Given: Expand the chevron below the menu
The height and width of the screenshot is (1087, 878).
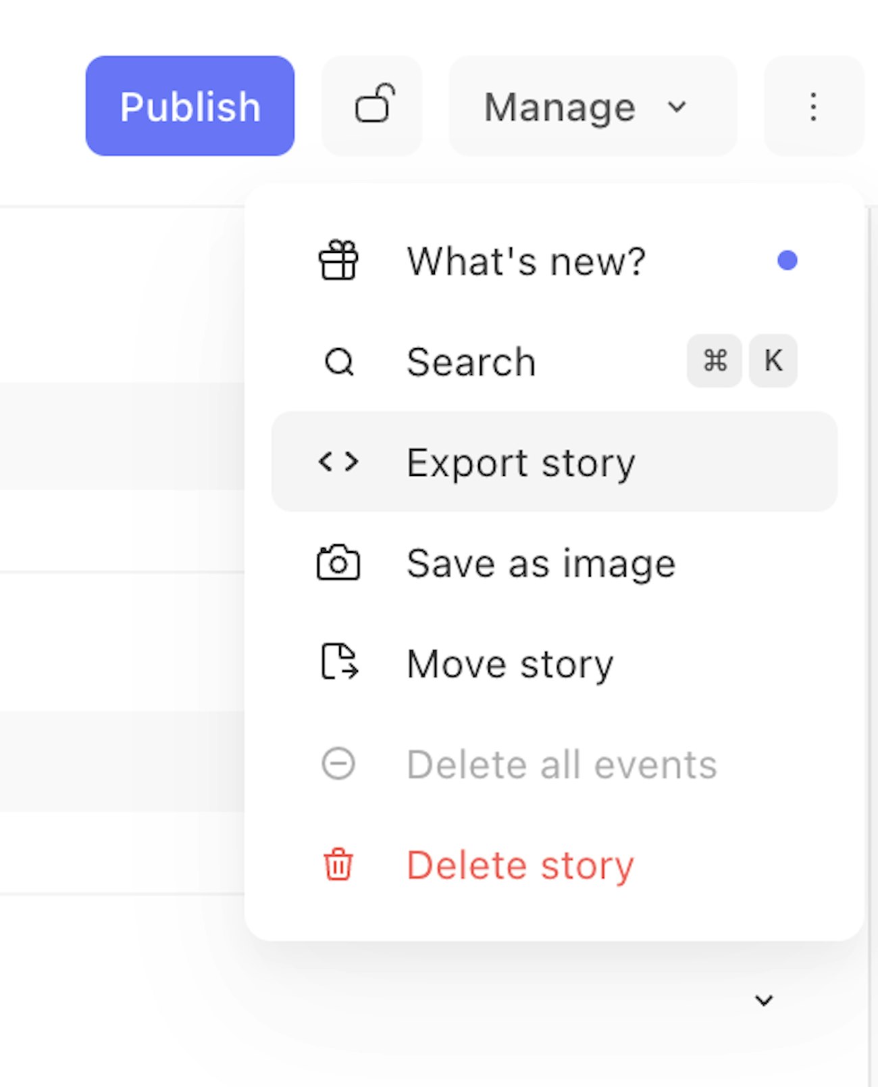Looking at the screenshot, I should pos(764,1000).
